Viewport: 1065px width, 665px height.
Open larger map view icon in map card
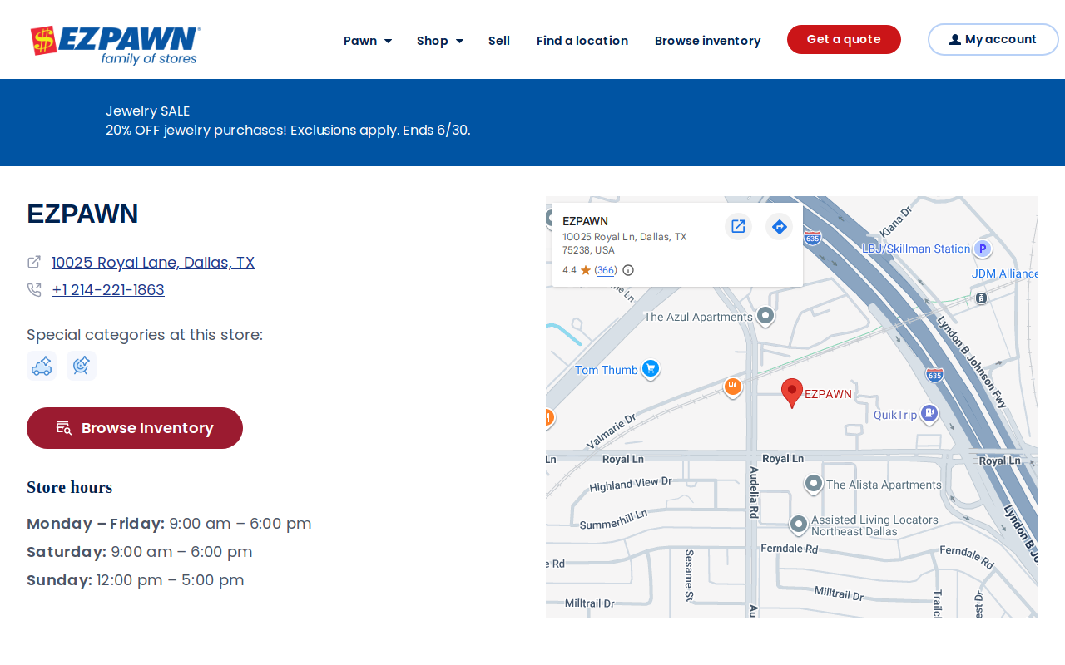coord(738,226)
